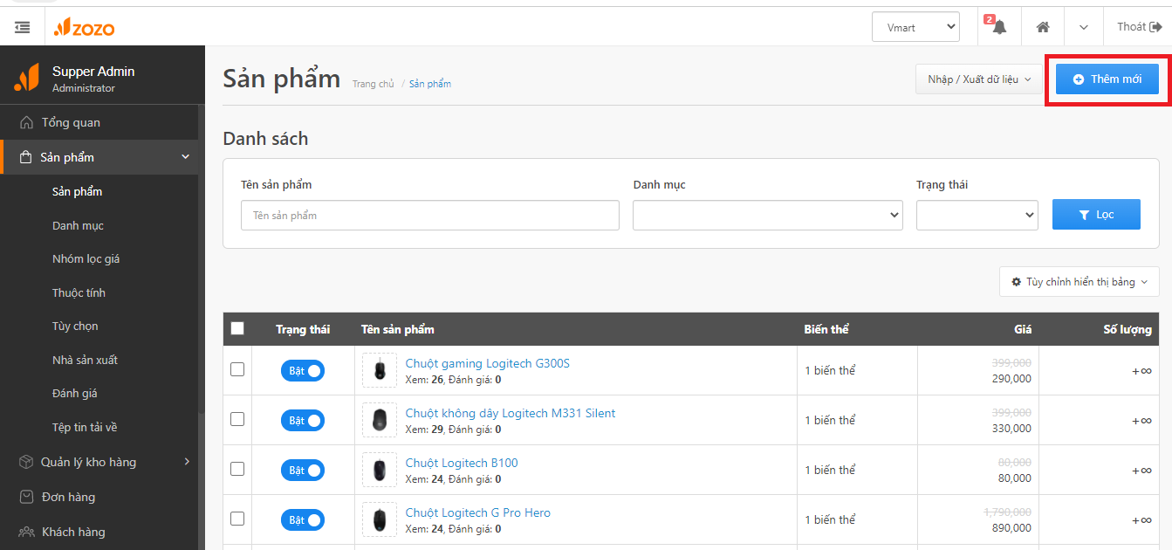Viewport: 1172px width, 550px height.
Task: Click the Tên sản phẩm column header
Action: pos(398,329)
